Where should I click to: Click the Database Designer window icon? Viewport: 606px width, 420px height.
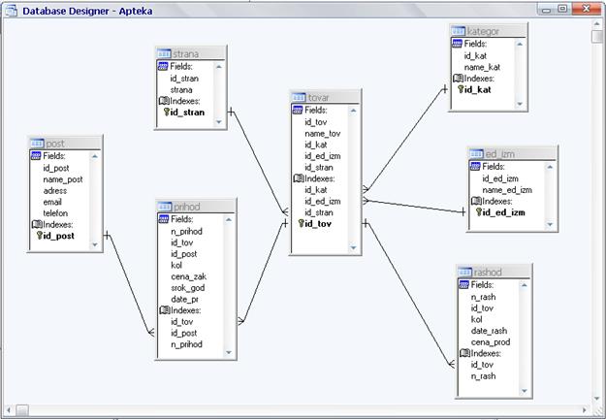click(x=12, y=7)
